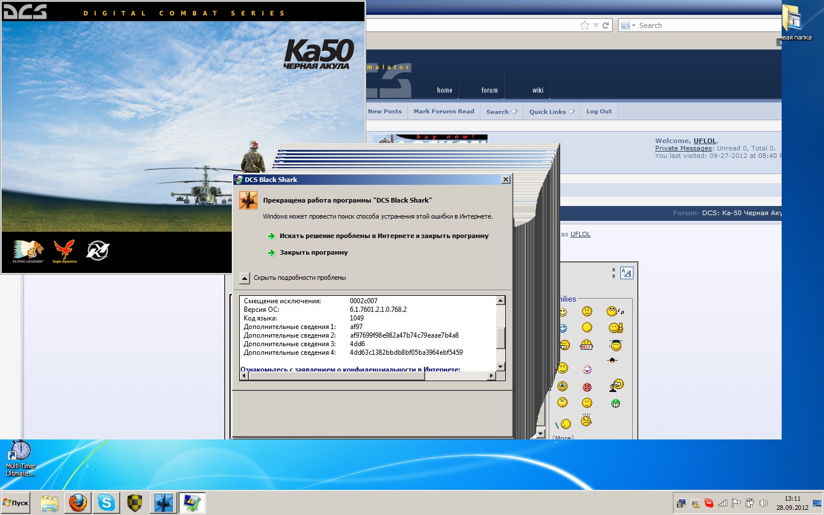Screen dimensions: 824x515
Task: Click the vertical scrollbar thumb in details
Action: point(501,338)
